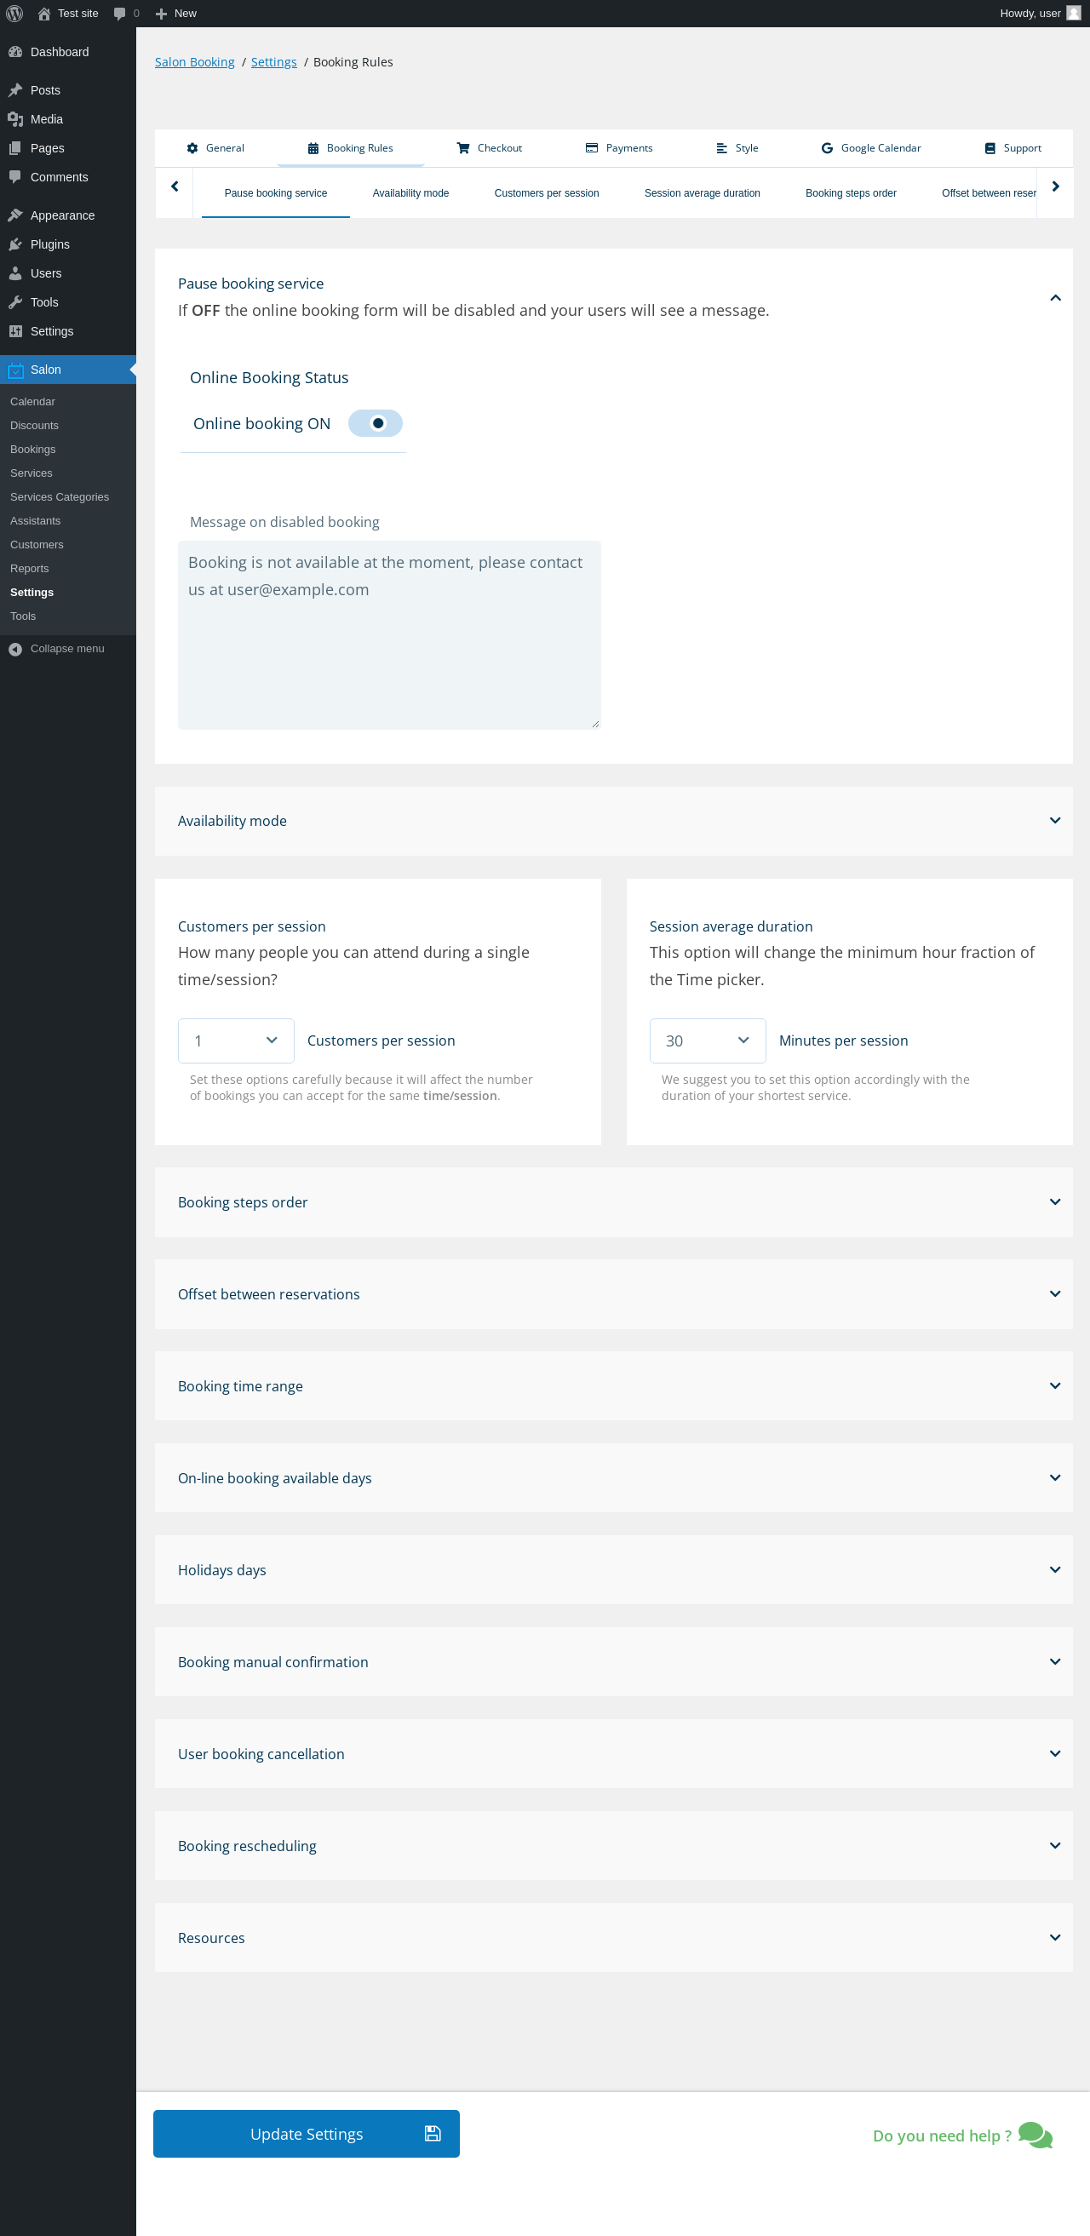Open the Google Calendar tab
Viewport: 1090px width, 2236px height.
pos(870,147)
